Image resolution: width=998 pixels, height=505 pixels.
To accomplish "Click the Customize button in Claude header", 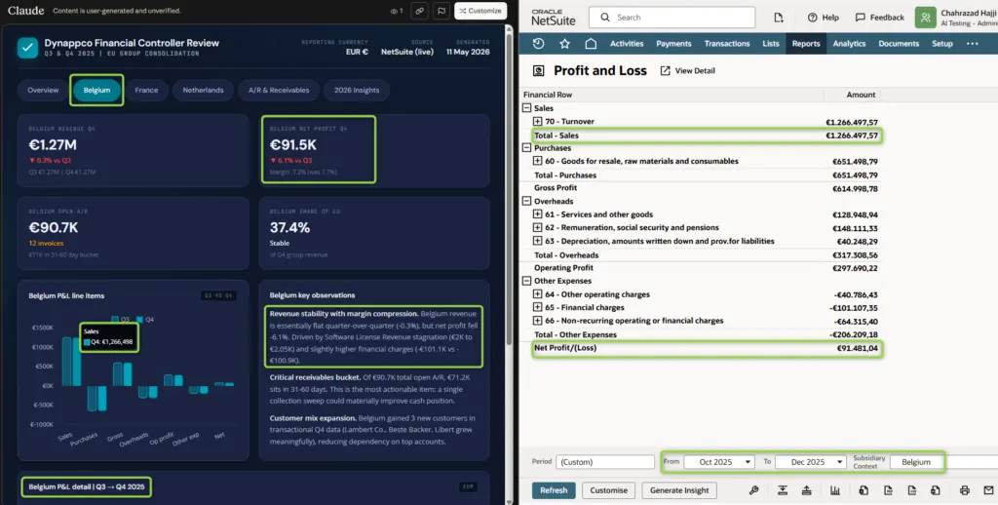I will [x=480, y=11].
